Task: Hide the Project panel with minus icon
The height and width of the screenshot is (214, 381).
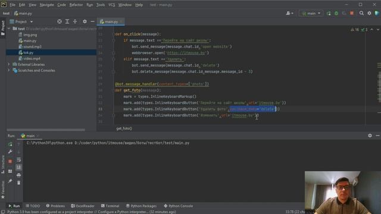Action: 92,21
